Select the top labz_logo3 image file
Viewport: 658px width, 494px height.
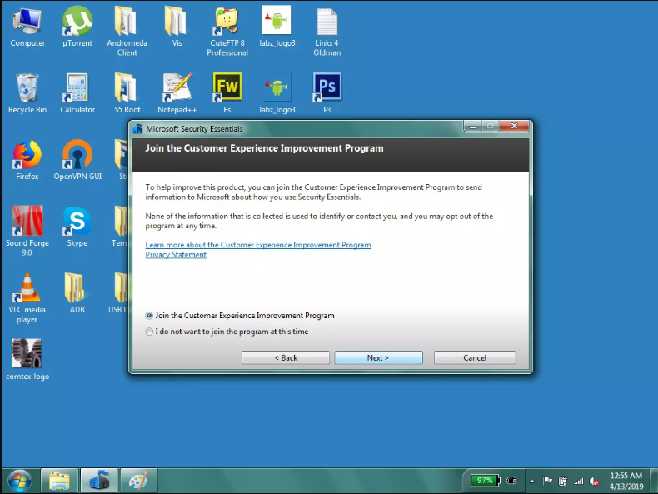[277, 27]
